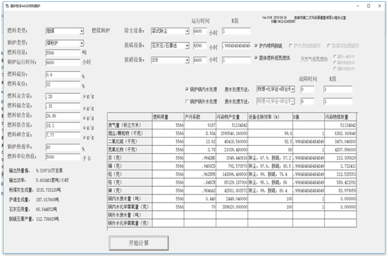
Task: Open 废水处理方法 dropdown for 锅内水处理
Action: click(x=293, y=89)
